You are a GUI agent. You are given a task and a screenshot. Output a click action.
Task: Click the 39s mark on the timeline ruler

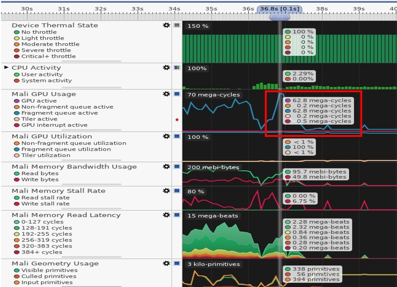[x=359, y=9]
